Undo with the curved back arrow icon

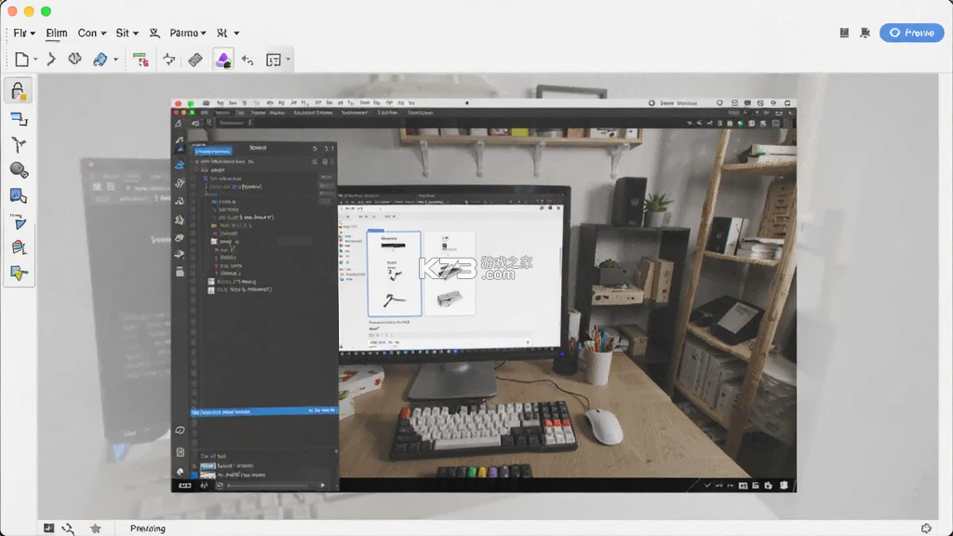248,60
